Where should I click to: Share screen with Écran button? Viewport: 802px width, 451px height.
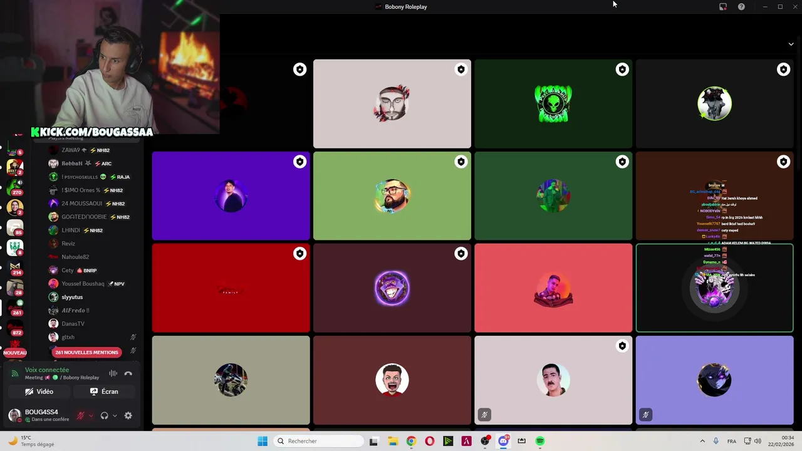click(104, 391)
